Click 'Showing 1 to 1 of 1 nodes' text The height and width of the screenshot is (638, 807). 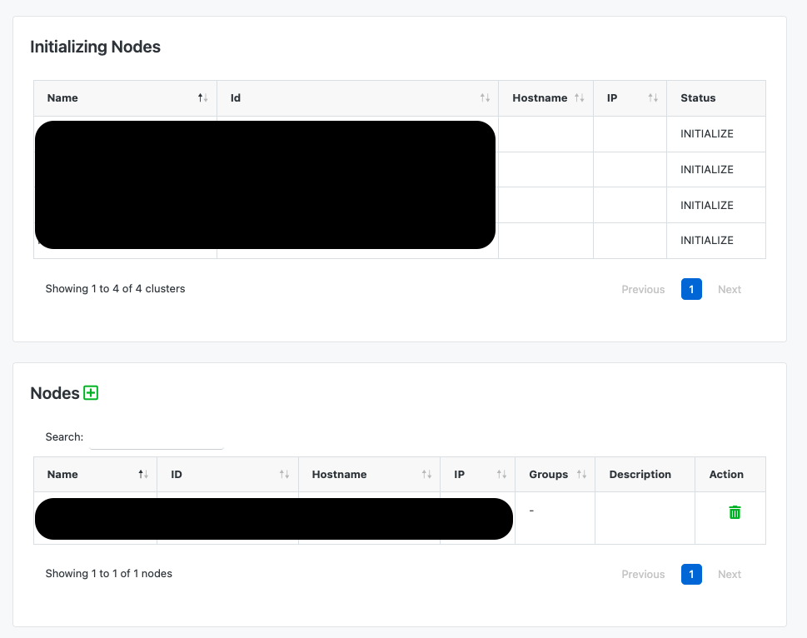click(108, 574)
